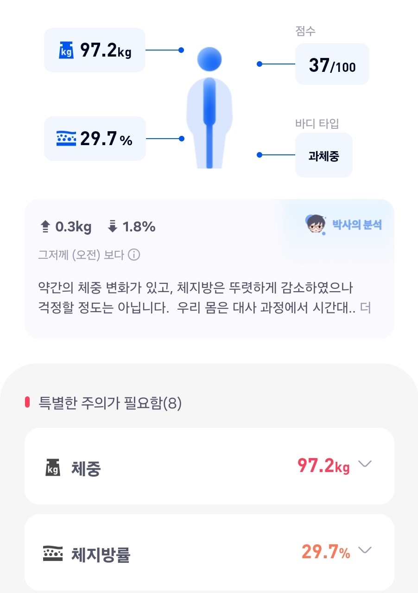Tap the 37/100 score box
418x593 pixels.
click(x=332, y=64)
